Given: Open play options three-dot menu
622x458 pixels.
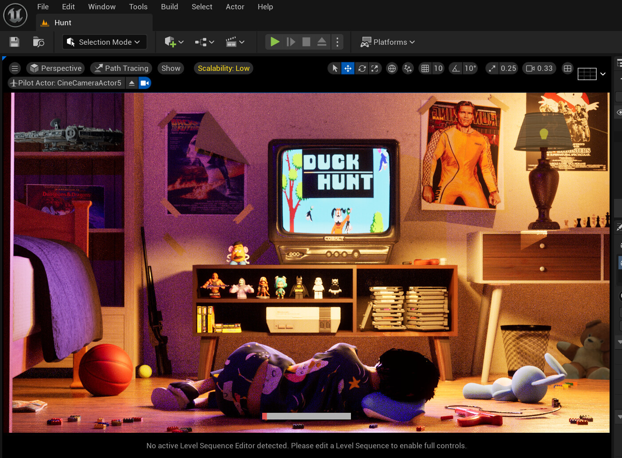Looking at the screenshot, I should click(337, 42).
